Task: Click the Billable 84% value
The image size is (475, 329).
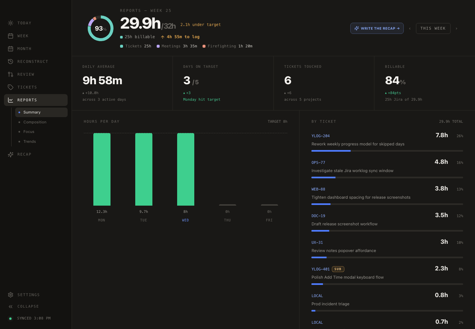Action: pos(395,80)
